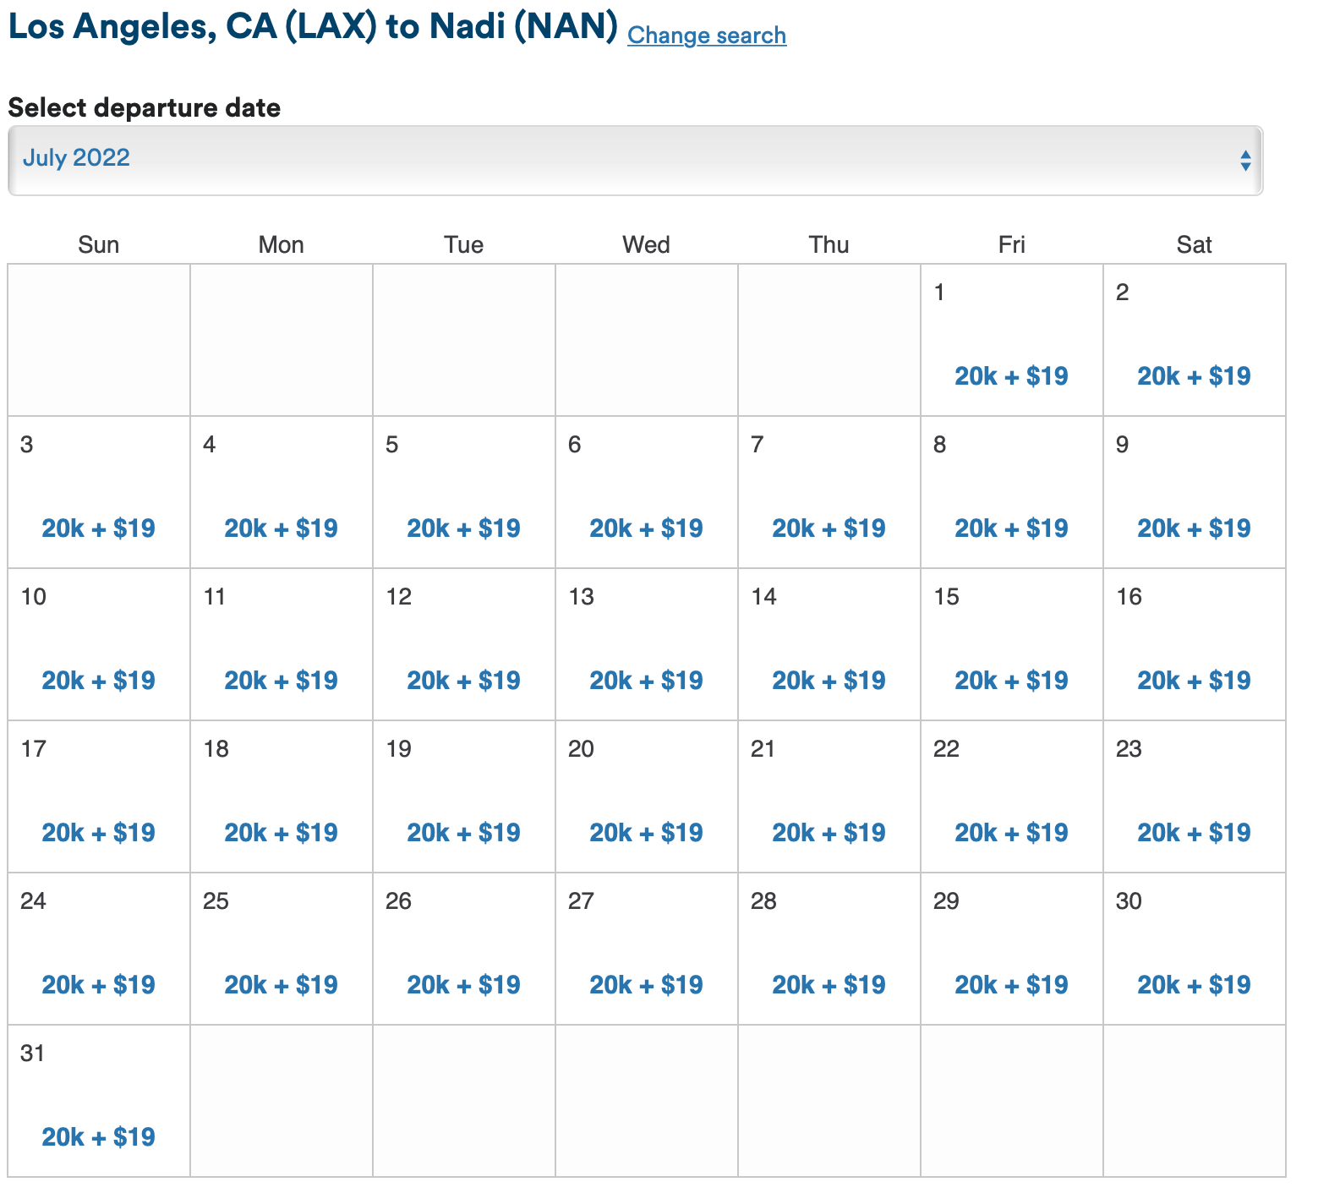Select the July 18 departure price
Image resolution: width=1329 pixels, height=1204 pixels.
[281, 833]
